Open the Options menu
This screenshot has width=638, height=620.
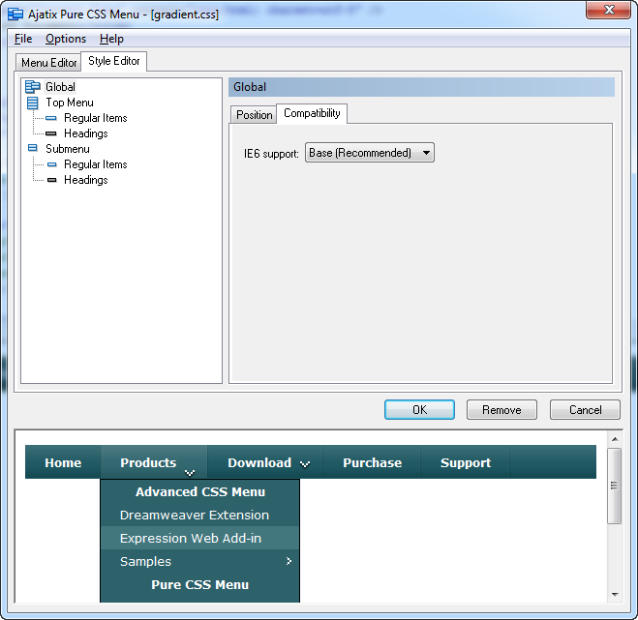coord(66,39)
